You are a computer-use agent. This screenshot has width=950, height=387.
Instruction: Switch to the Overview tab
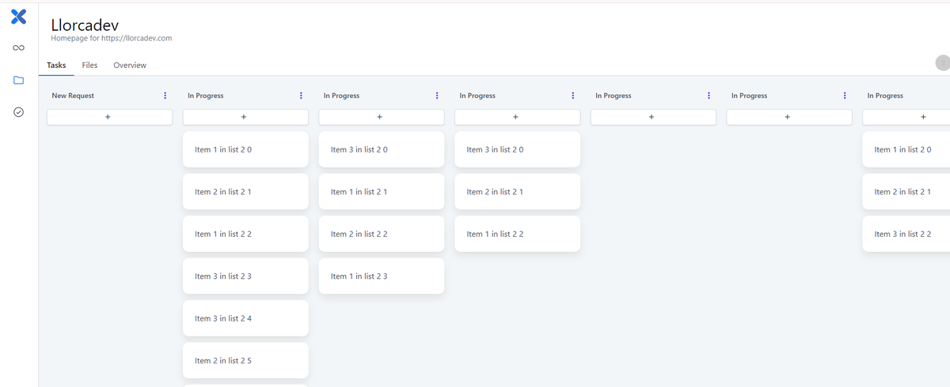point(130,65)
